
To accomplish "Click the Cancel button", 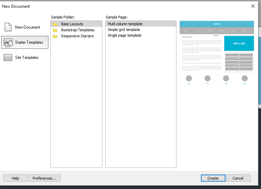I will [x=238, y=178].
